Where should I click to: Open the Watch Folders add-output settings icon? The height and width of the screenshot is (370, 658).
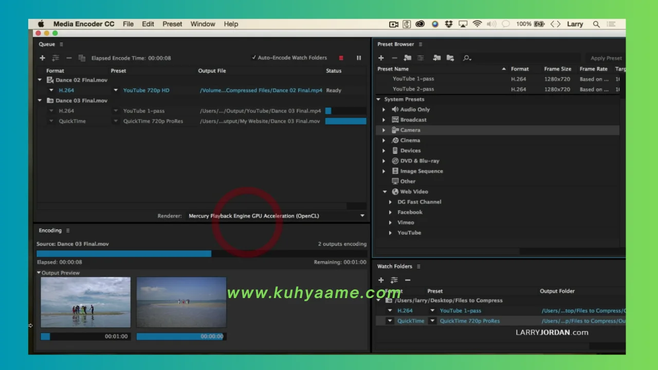coord(394,280)
